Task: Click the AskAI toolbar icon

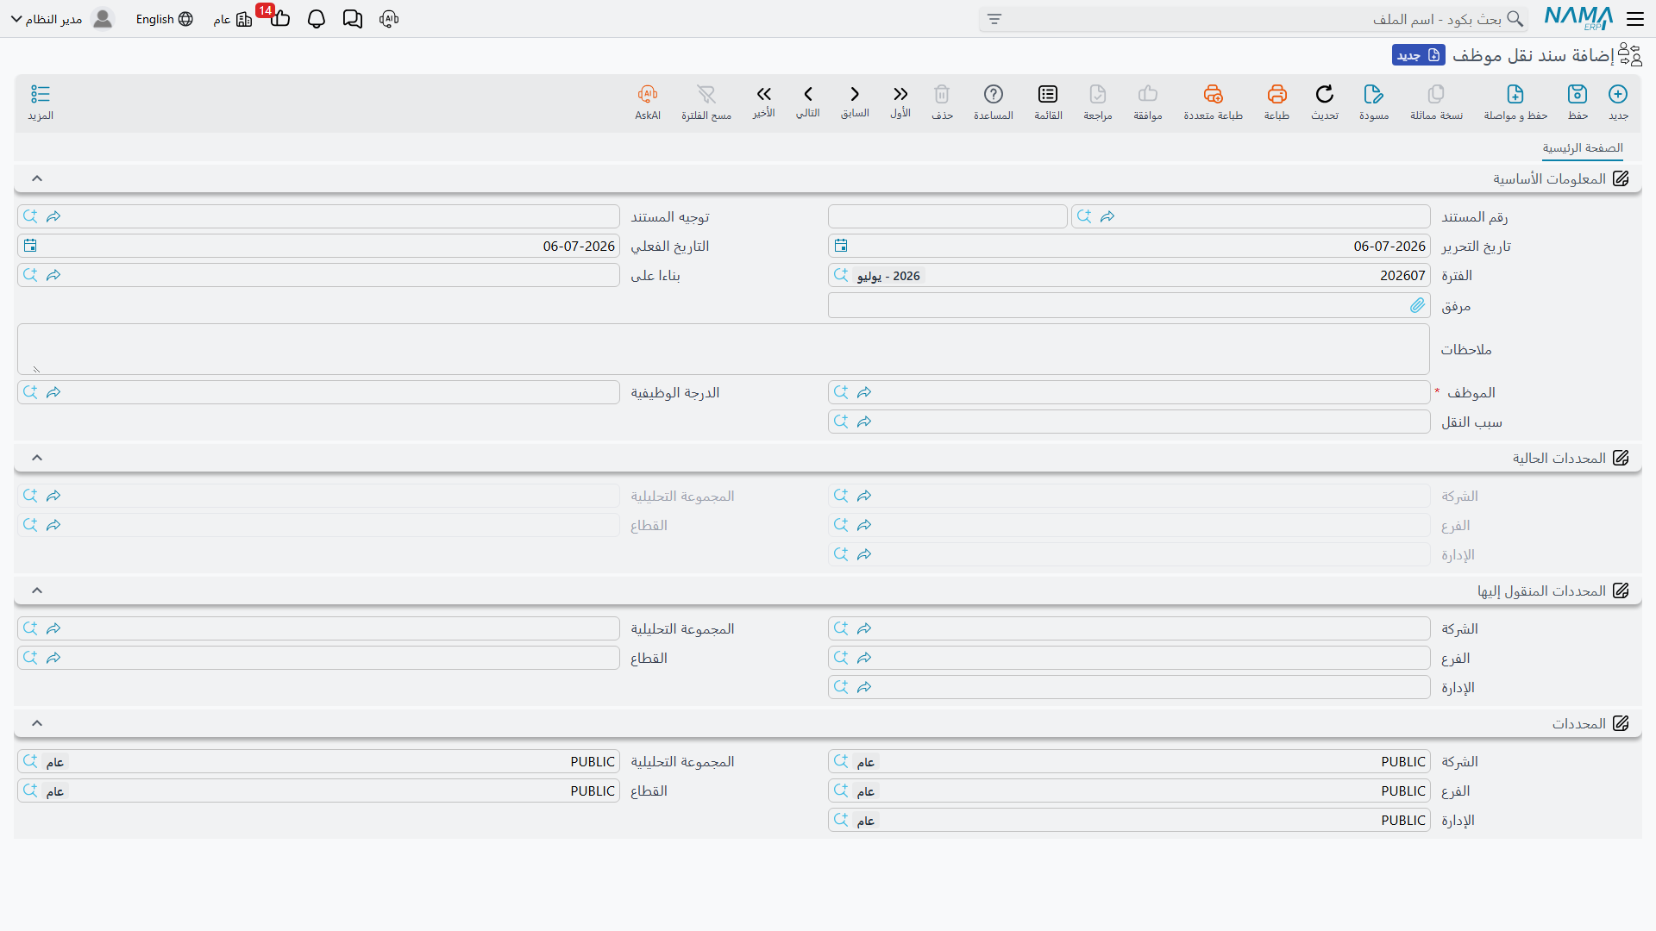Action: coord(648,94)
